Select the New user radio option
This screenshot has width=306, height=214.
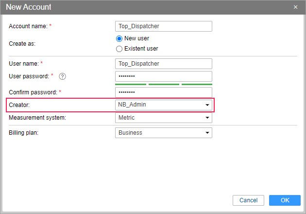click(119, 38)
